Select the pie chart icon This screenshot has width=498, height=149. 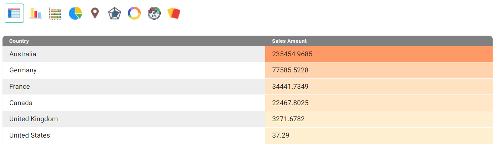pyautogui.click(x=75, y=13)
